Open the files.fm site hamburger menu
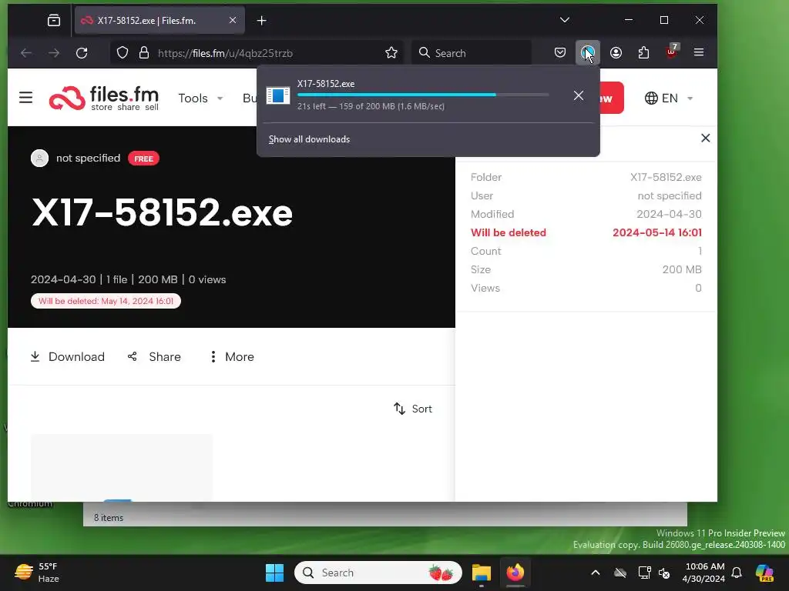The width and height of the screenshot is (789, 591). (x=25, y=98)
